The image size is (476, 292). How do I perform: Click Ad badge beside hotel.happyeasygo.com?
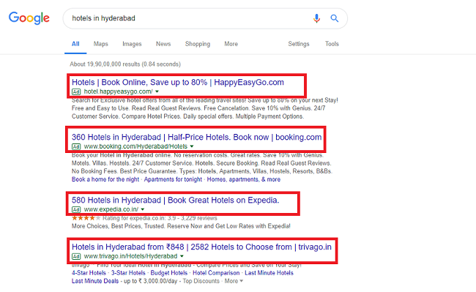tap(76, 91)
